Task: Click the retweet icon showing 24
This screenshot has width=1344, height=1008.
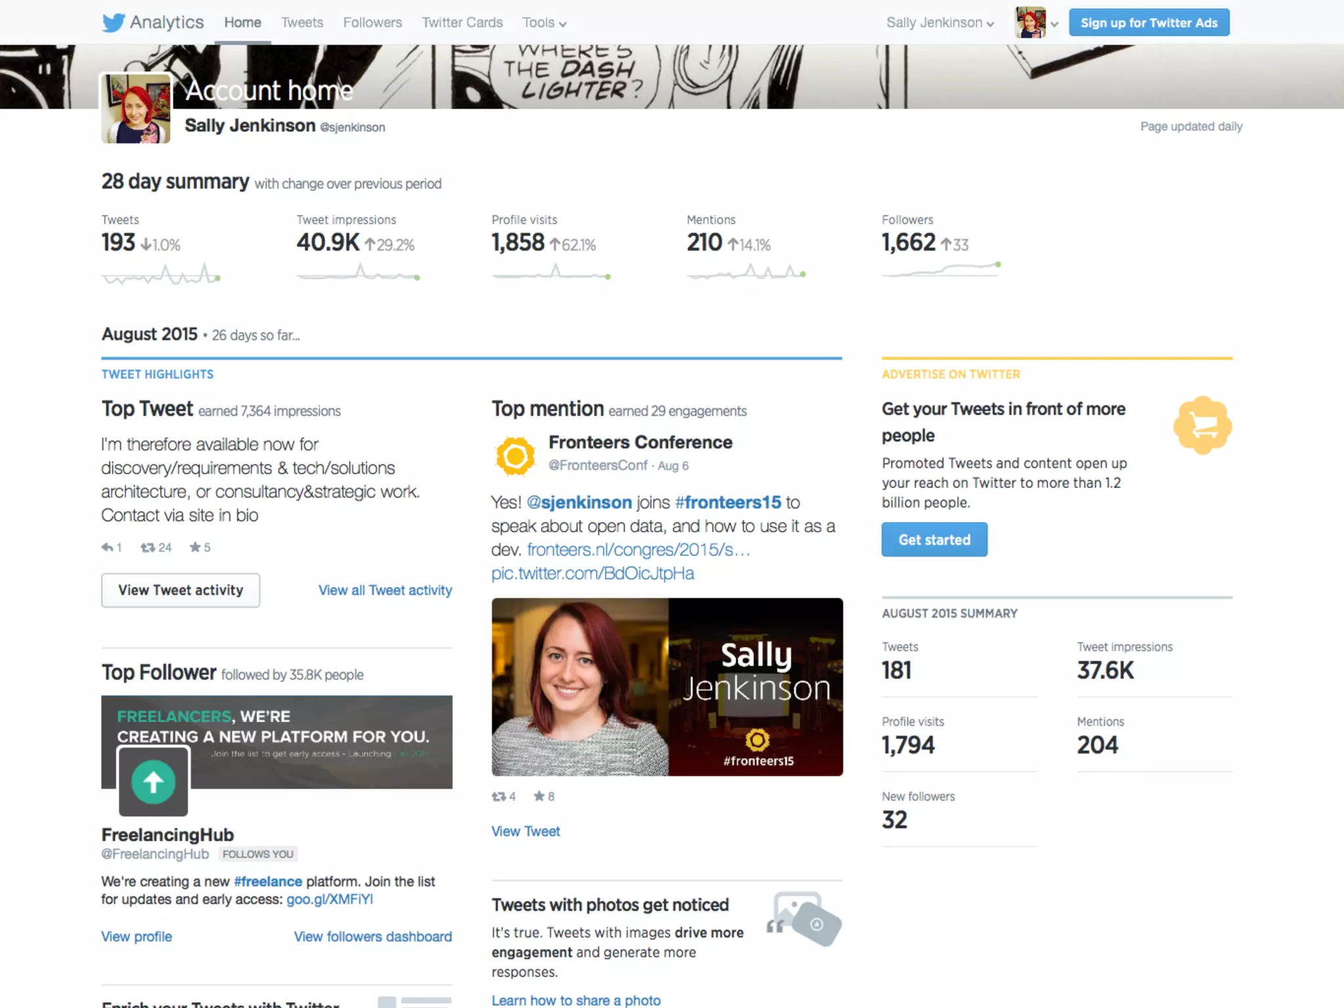Action: point(148,547)
